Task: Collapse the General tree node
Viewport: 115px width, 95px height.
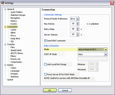Action: [x=5, y=9]
